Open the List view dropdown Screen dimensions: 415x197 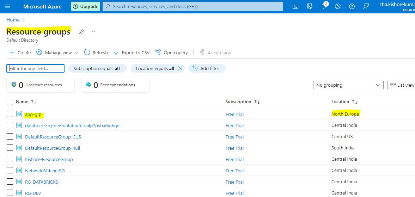click(x=402, y=85)
